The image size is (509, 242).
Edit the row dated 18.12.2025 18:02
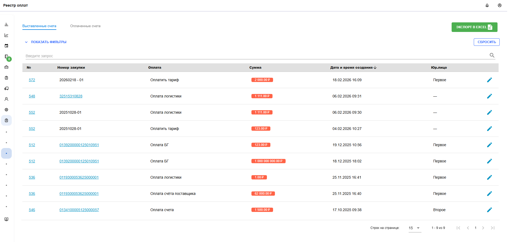(x=489, y=161)
